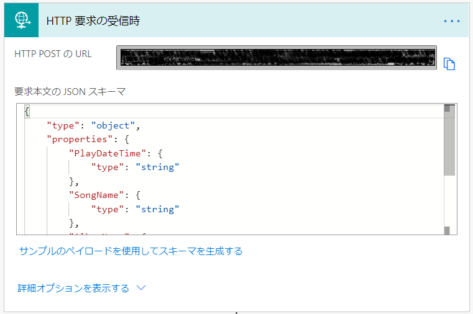Open 'サンプルのペイロードを使用してスキーマを生成する' link
Viewport: 473px width, 314px height.
point(131,251)
